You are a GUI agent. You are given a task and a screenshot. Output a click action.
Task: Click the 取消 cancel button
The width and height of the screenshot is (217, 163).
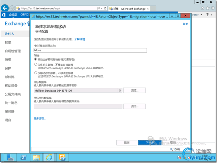pos(173,142)
